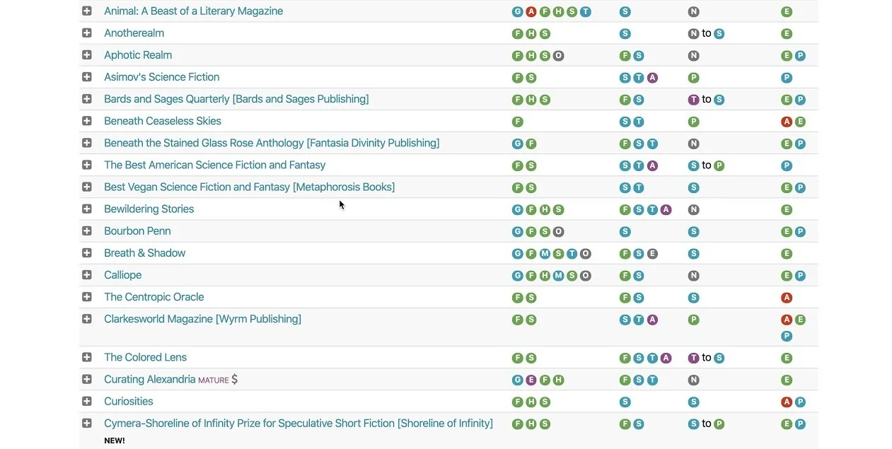The height and width of the screenshot is (449, 892).
Task: Open the Asimov's Science Fiction link
Action: (161, 77)
